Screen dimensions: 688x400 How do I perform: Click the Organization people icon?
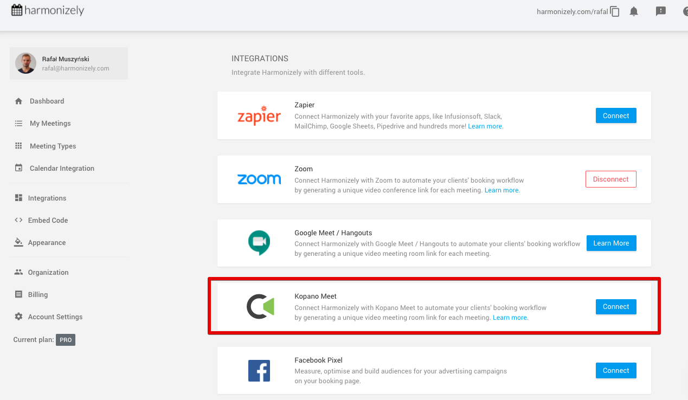pyautogui.click(x=19, y=272)
